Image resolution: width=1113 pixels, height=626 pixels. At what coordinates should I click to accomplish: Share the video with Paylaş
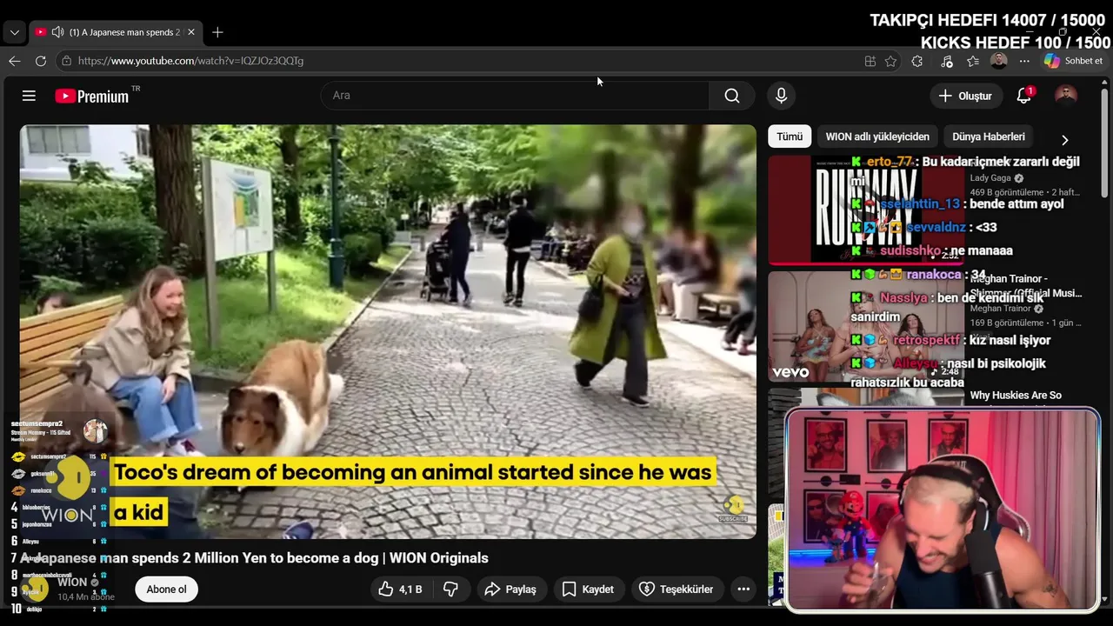click(510, 589)
